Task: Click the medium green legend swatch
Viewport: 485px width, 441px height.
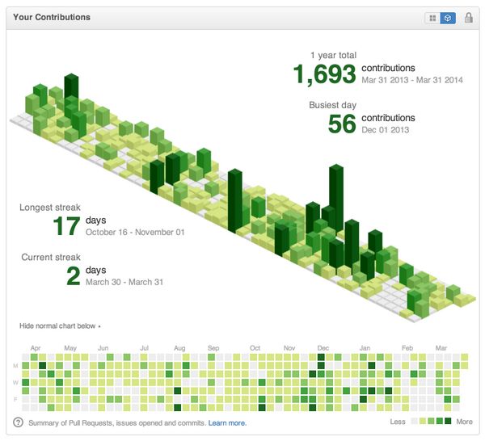Action: tap(431, 421)
